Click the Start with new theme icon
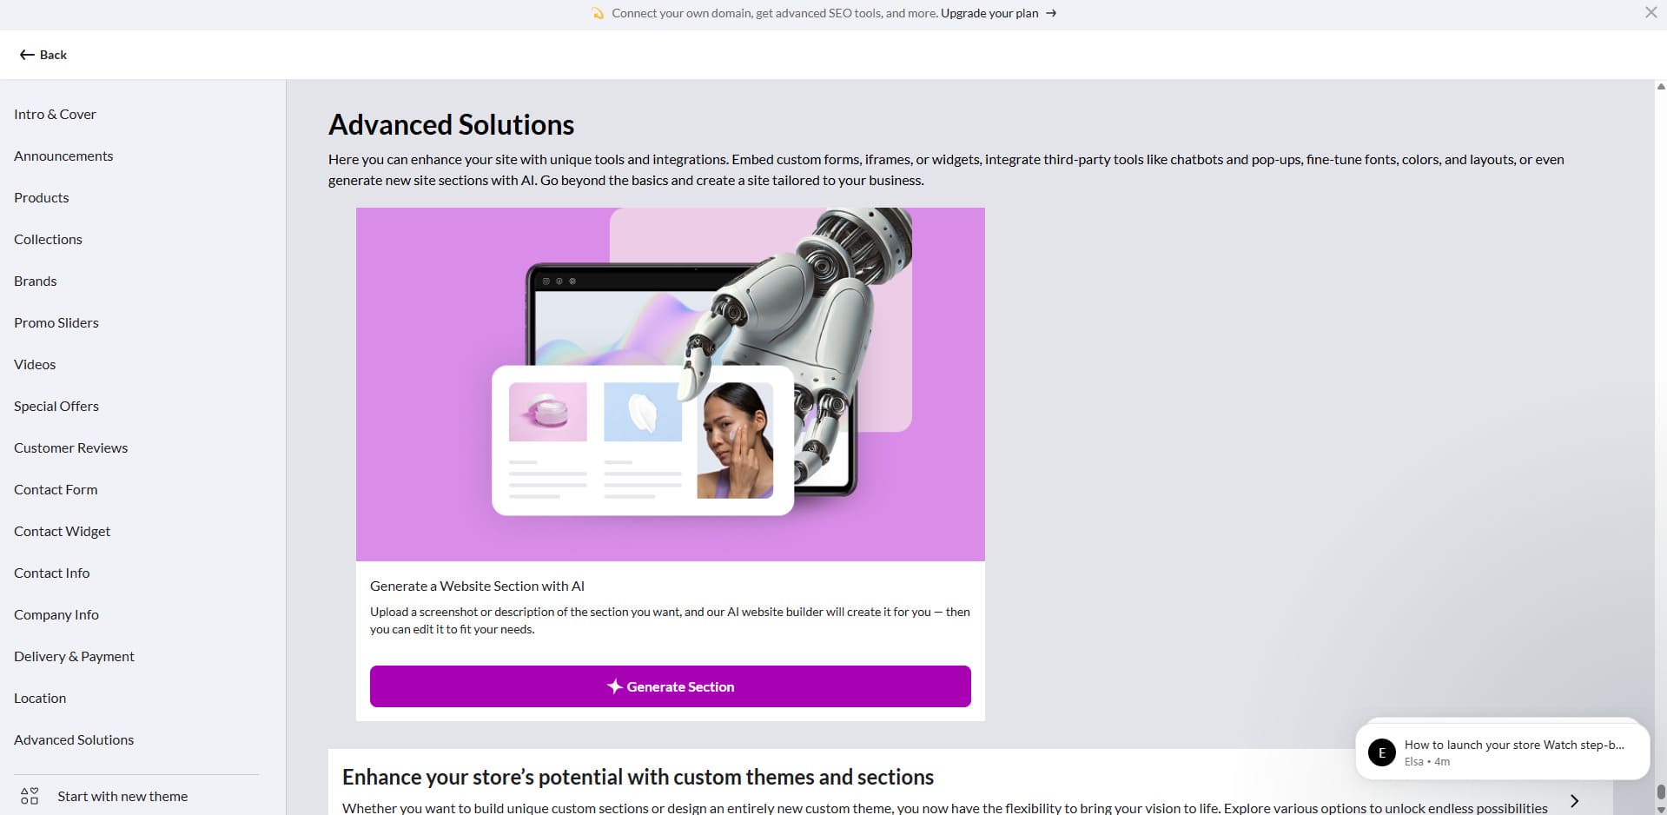 click(x=30, y=796)
